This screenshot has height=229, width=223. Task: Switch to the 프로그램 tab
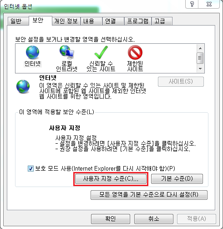tap(137, 21)
